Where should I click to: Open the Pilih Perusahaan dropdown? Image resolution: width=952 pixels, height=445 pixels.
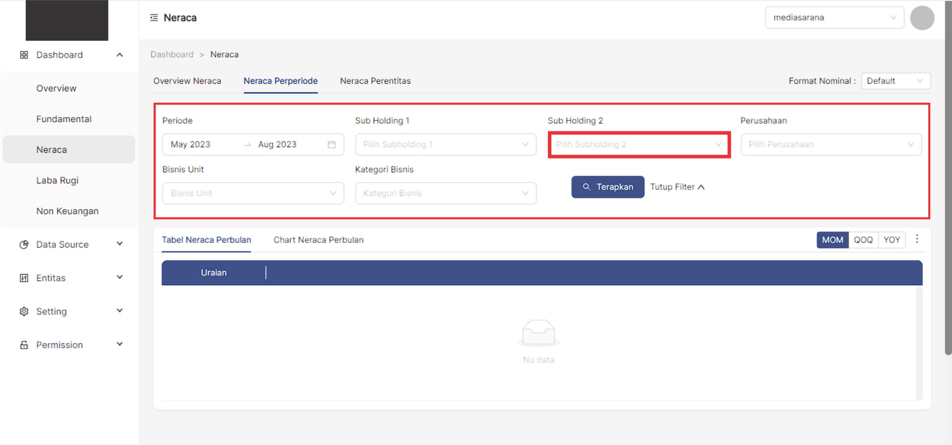(x=831, y=145)
